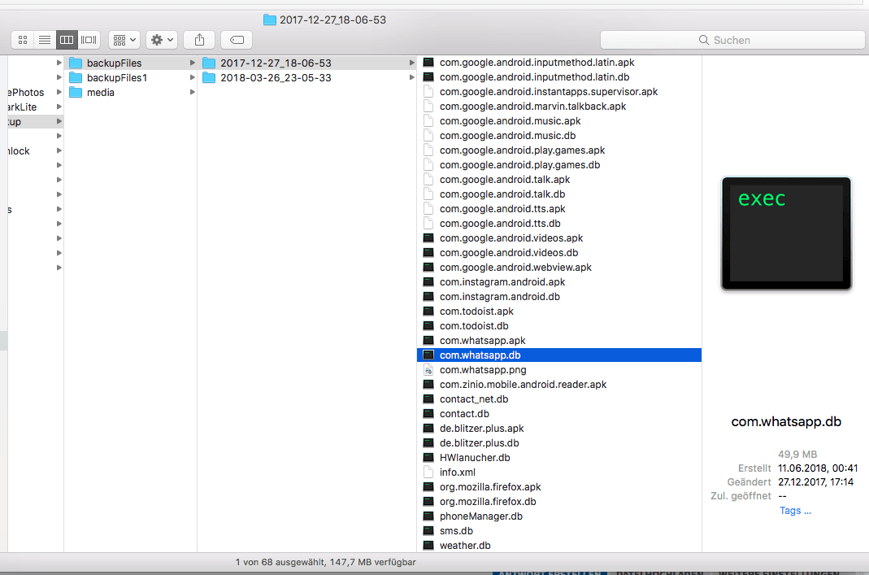This screenshot has width=869, height=575.
Task: Select com.google.android.instantapps.supervisor.apk
Action: click(559, 91)
